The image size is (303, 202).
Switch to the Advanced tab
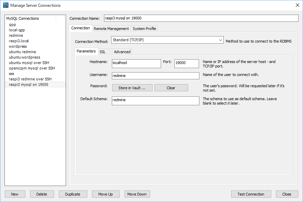coord(122,52)
